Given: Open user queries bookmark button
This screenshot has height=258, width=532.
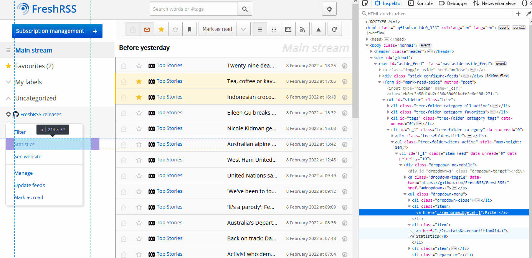Looking at the screenshot, I should [x=190, y=29].
